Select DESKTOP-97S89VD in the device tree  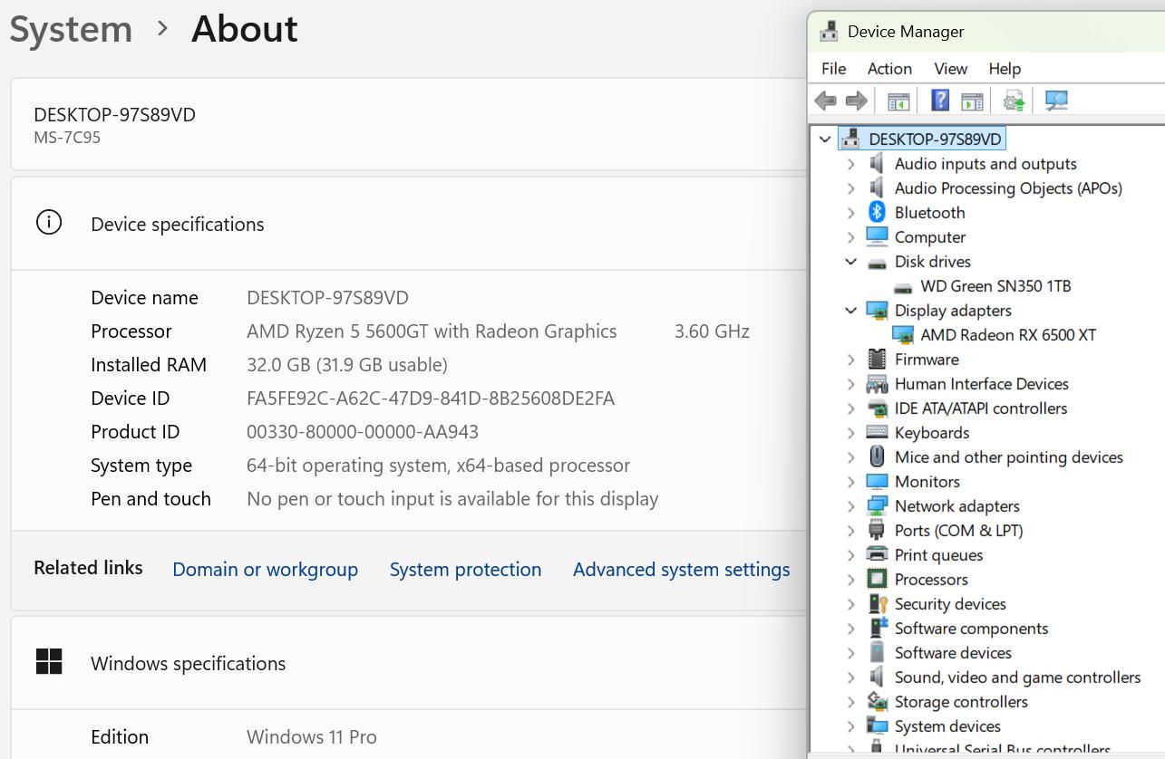(935, 139)
